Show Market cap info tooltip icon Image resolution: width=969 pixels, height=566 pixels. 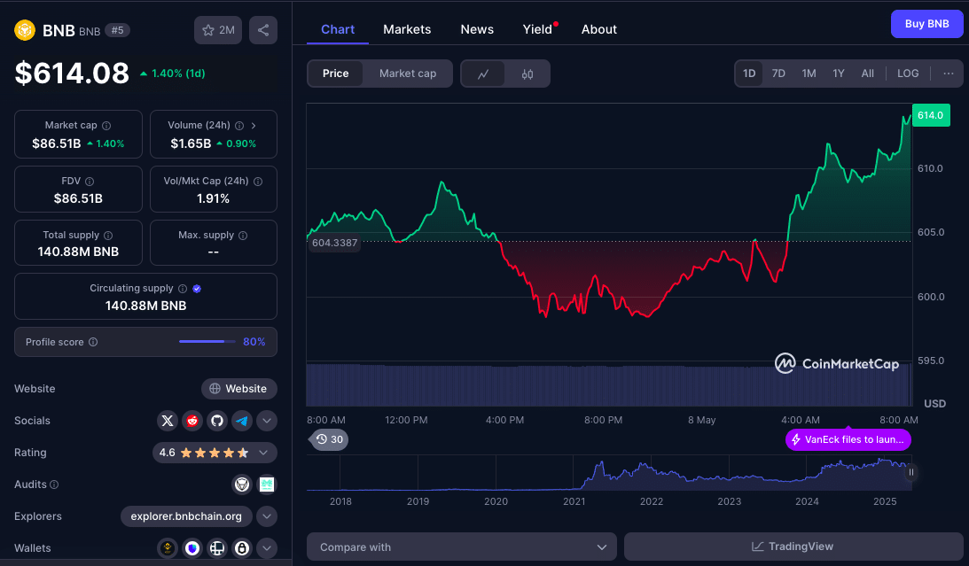[106, 125]
